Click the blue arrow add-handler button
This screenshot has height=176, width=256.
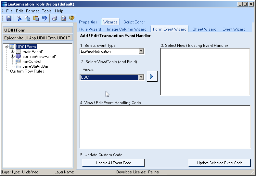pyautogui.click(x=152, y=76)
